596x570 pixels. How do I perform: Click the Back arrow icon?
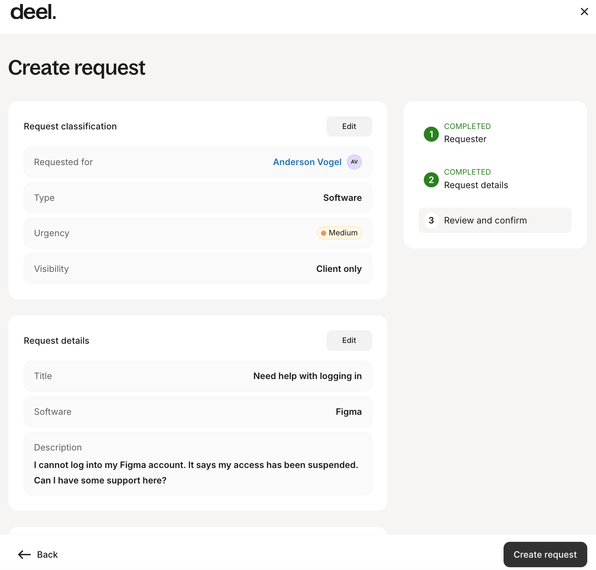(25, 555)
